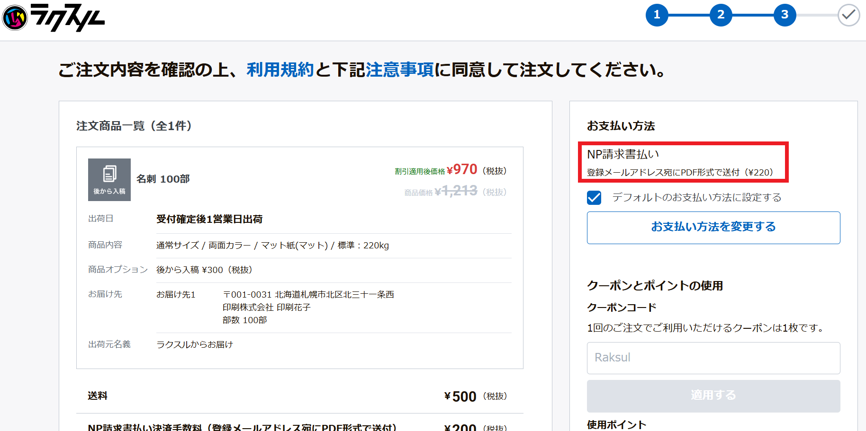Click the Raksul logo icon

(15, 18)
